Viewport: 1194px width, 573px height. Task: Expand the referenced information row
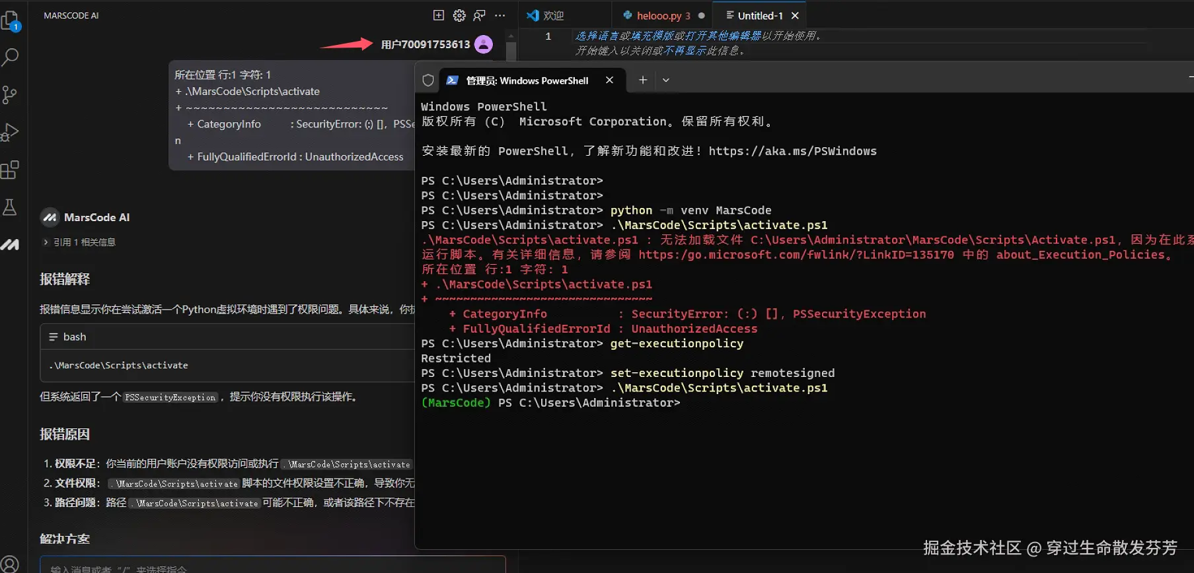79,242
